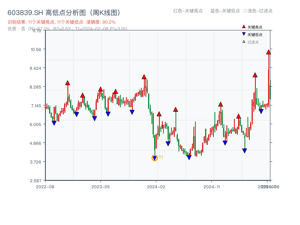300x225 pixels.
Task: Click the orange circle around the T1 marker
Action: (154, 158)
